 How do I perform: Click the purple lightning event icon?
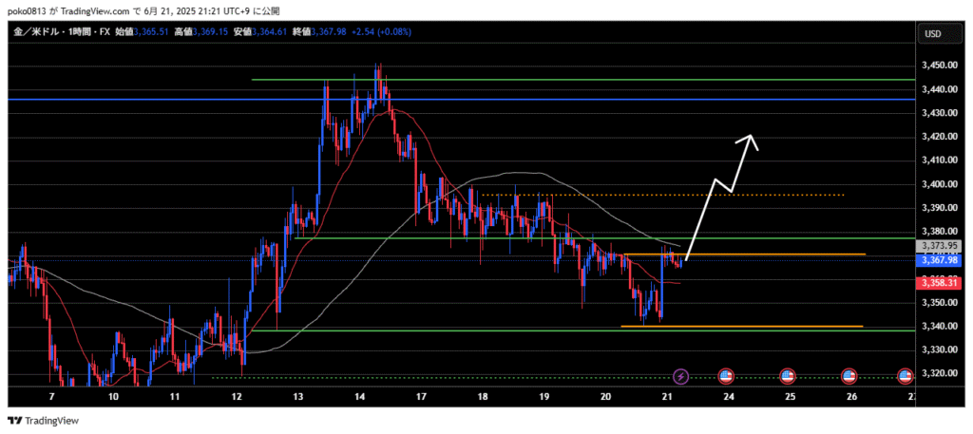coord(681,377)
